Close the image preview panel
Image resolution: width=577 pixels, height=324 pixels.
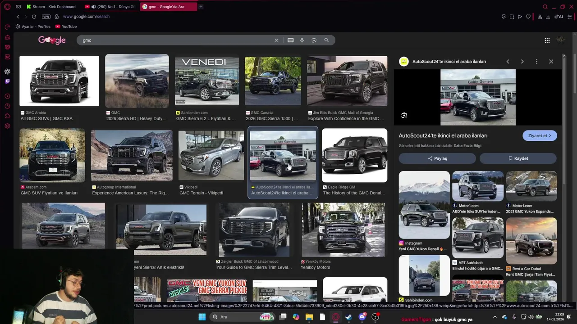(551, 62)
